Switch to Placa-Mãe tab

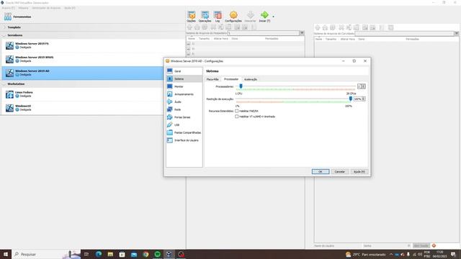point(212,79)
